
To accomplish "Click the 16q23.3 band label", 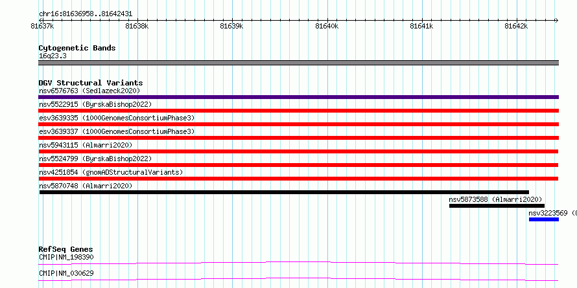I will tap(53, 56).
